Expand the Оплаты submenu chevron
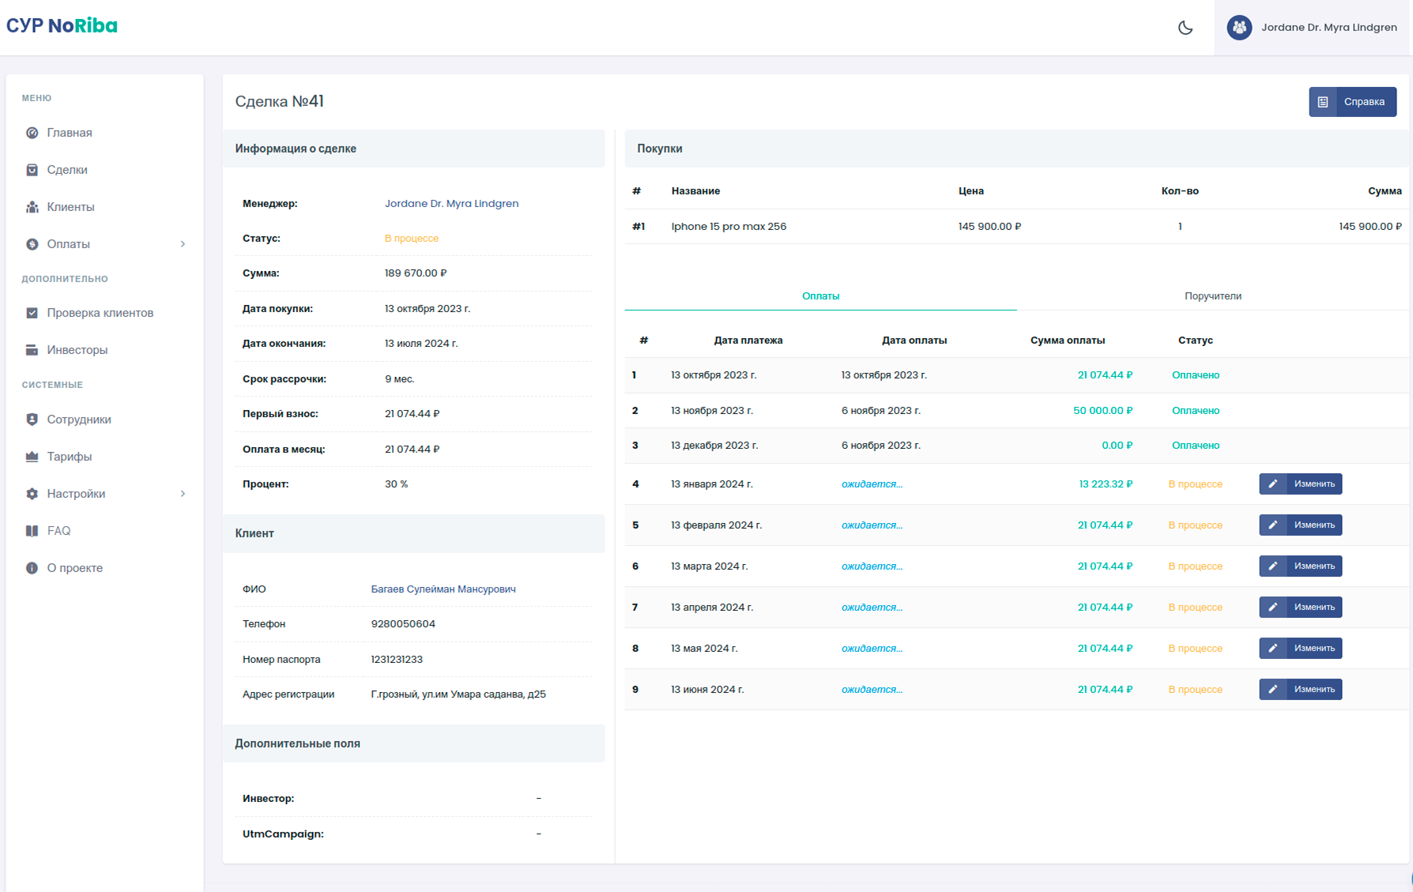Image resolution: width=1413 pixels, height=892 pixels. (183, 244)
